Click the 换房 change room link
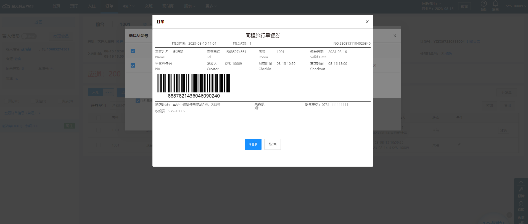 [119, 42]
